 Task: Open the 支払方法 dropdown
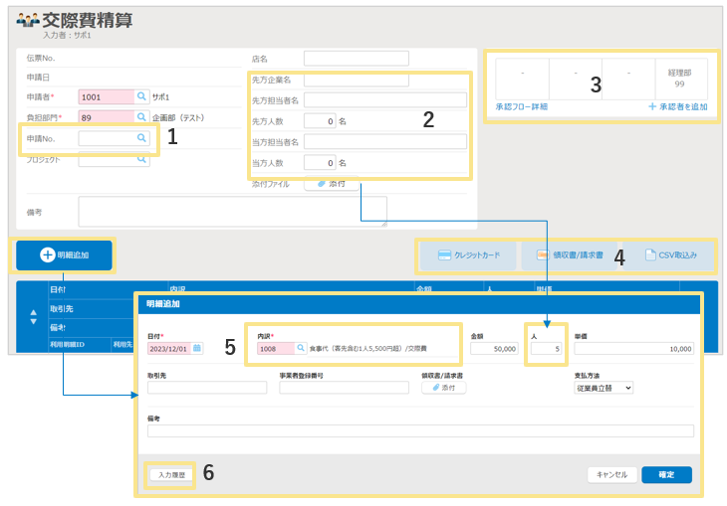(604, 388)
